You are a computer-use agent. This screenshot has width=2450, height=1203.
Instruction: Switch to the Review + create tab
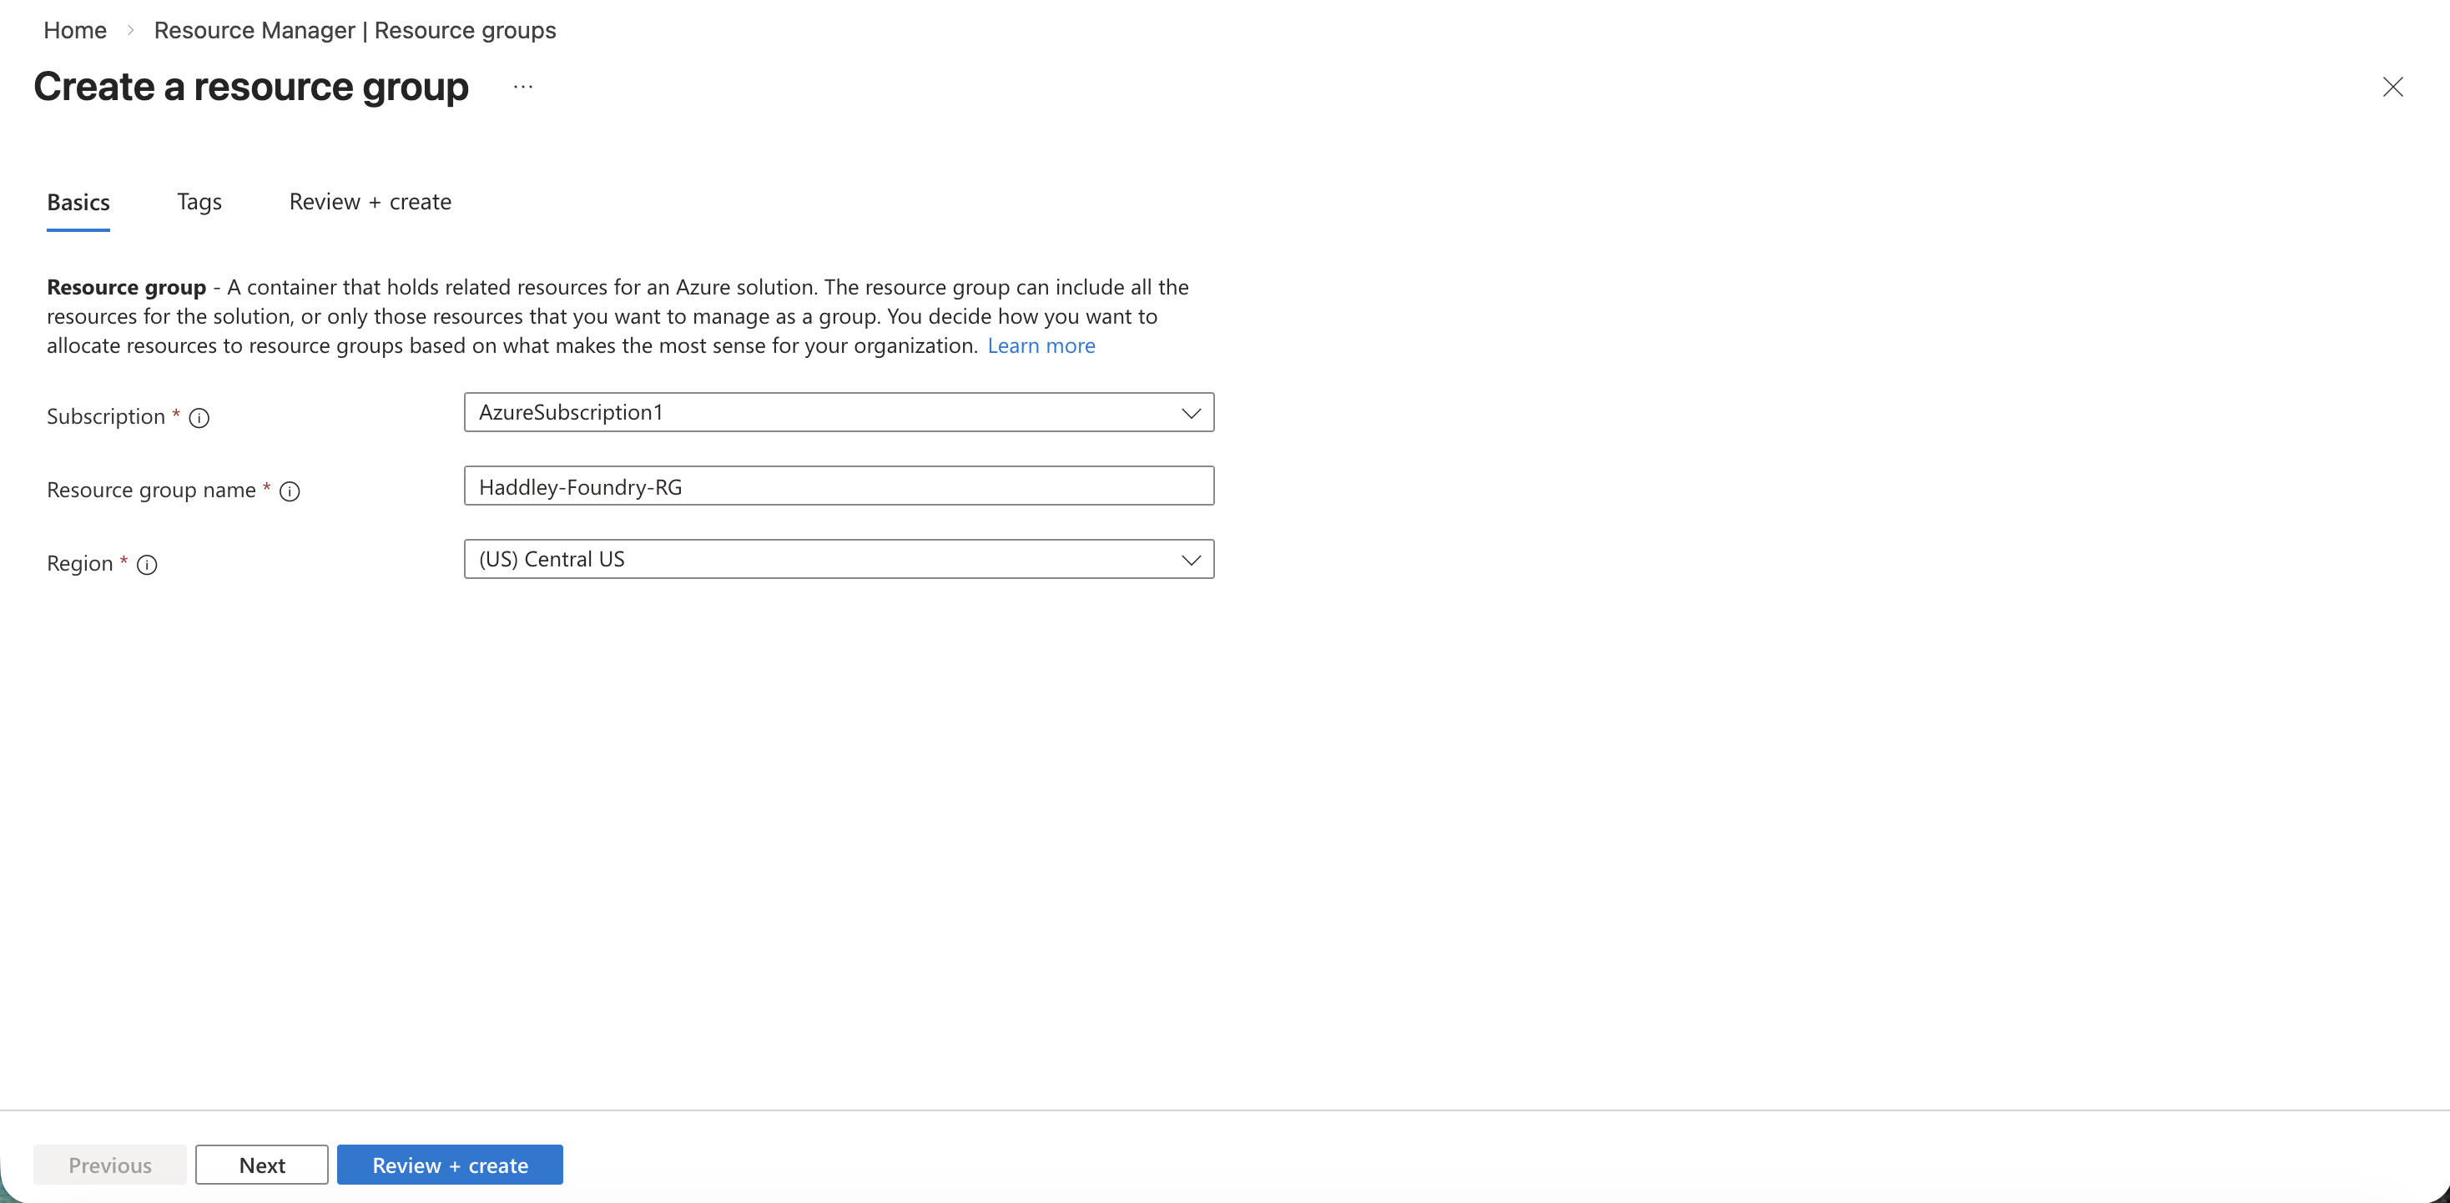point(370,202)
